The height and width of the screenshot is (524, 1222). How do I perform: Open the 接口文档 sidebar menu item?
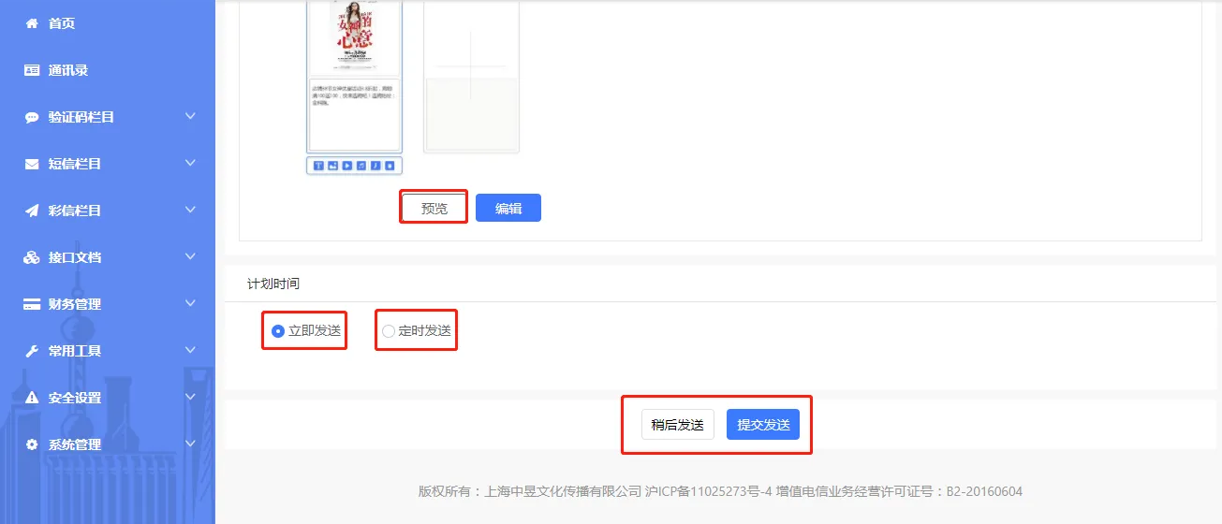[75, 257]
